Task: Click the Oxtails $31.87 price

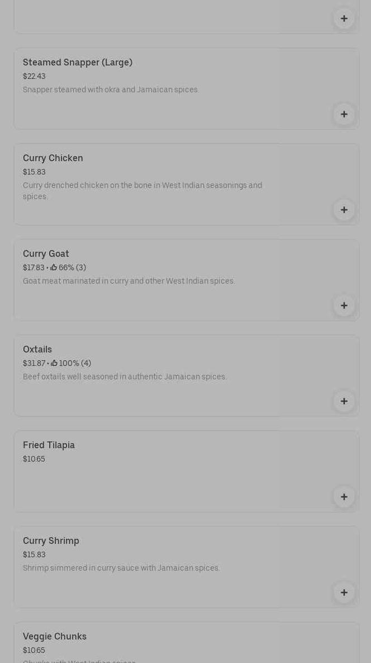Action: [34, 364]
